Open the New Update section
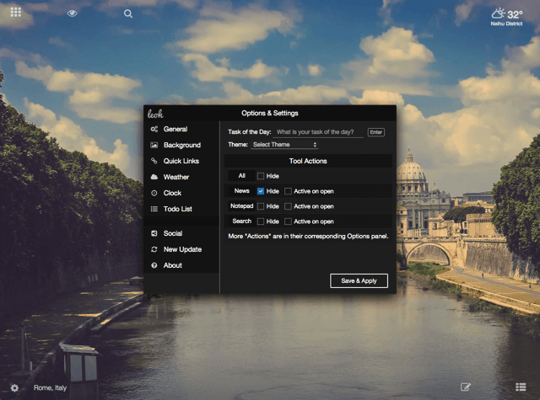 coord(181,249)
